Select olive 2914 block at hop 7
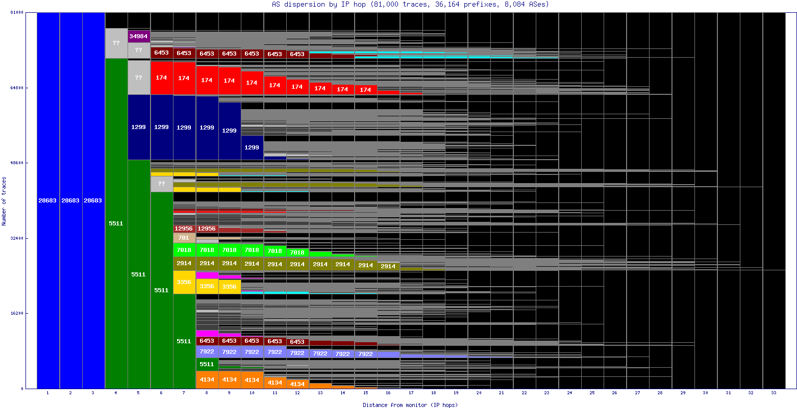Image resolution: width=797 pixels, height=408 pixels. (184, 264)
